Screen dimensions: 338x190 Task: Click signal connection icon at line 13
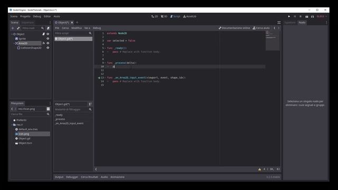click(99, 78)
